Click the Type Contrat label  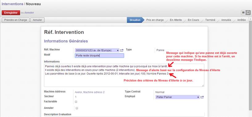click(133, 91)
